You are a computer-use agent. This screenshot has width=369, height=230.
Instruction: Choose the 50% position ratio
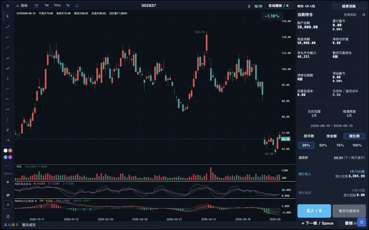pyautogui.click(x=323, y=145)
